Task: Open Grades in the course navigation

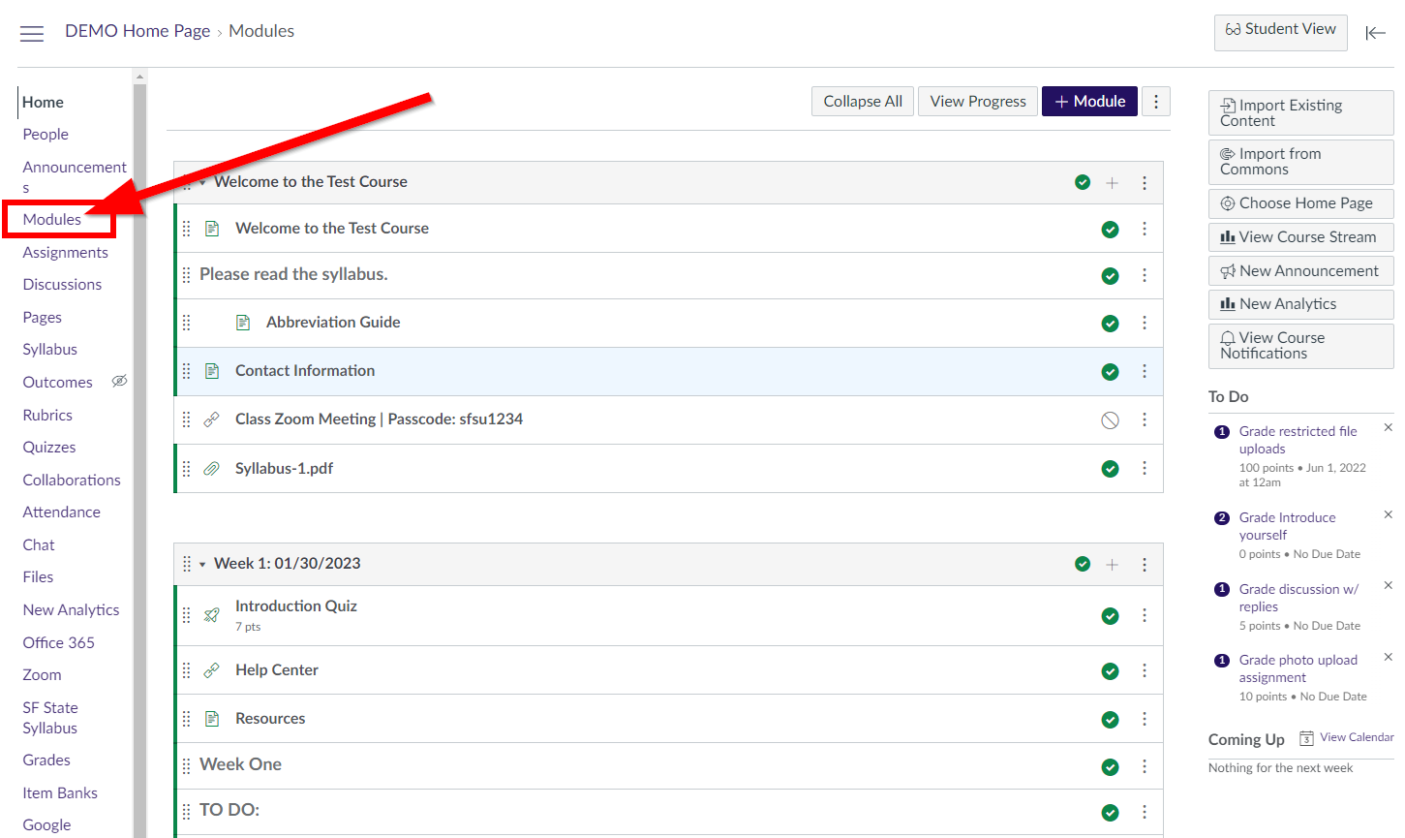Action: click(46, 760)
